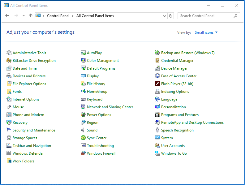This screenshot has height=185, width=245.
Task: Click the Flash Player red icon
Action: coord(157,84)
